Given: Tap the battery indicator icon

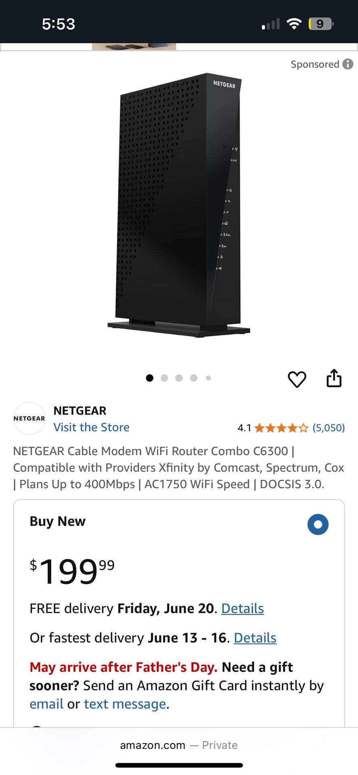Looking at the screenshot, I should point(320,24).
